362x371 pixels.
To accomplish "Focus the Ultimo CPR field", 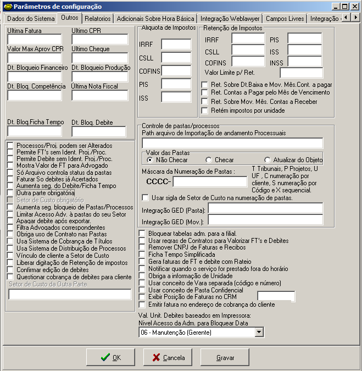I will click(100, 39).
